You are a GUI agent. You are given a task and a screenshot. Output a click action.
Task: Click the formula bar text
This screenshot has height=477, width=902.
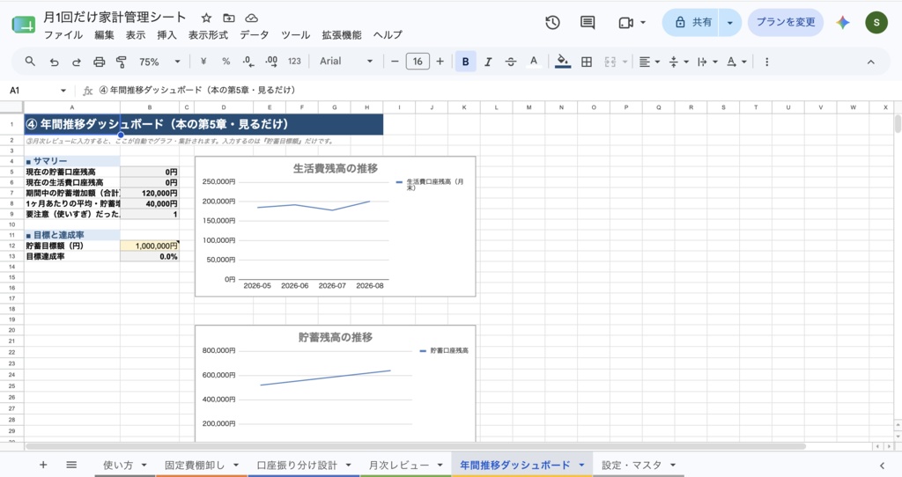[197, 91]
